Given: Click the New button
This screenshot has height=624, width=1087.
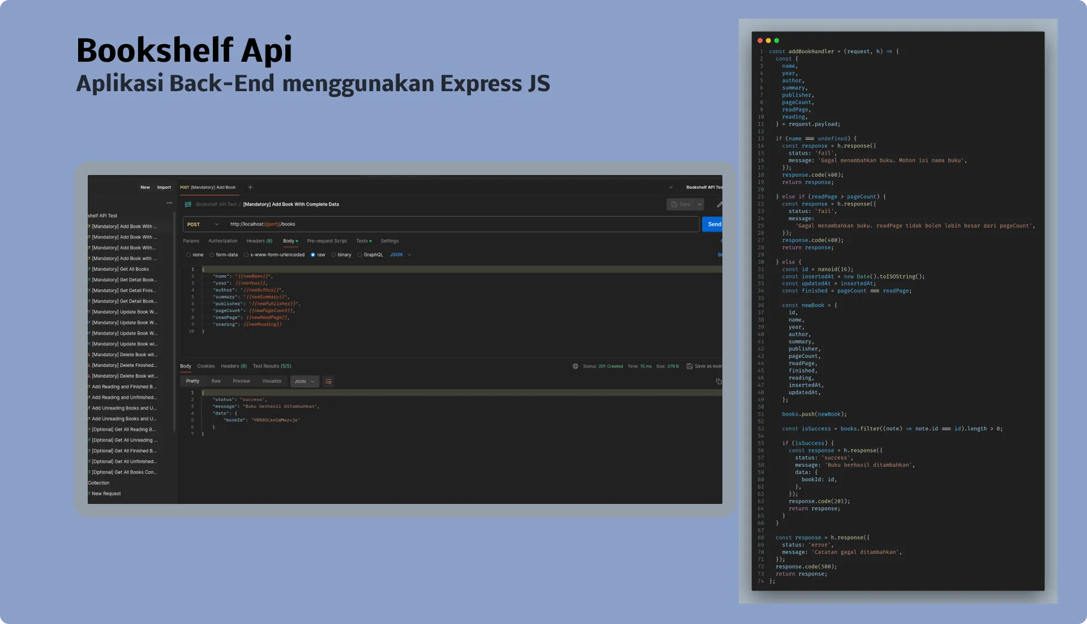Looking at the screenshot, I should click(145, 187).
